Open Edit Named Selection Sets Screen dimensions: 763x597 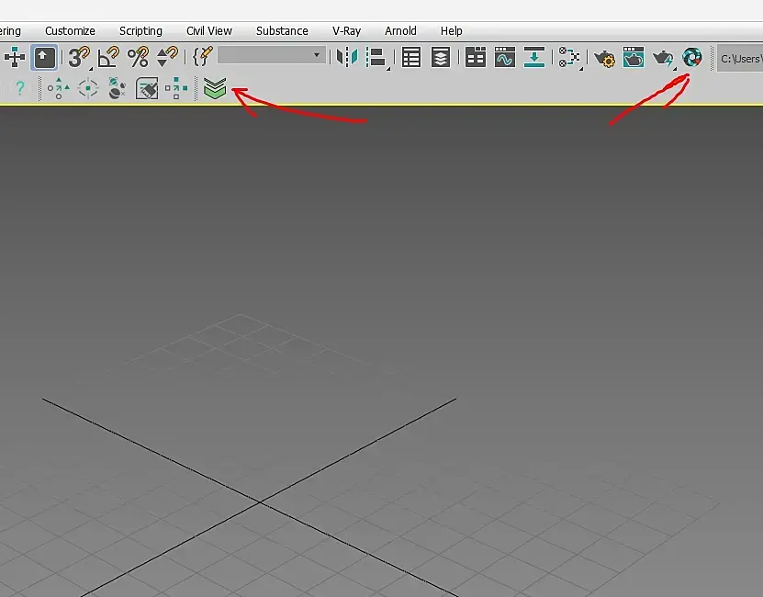tap(202, 57)
